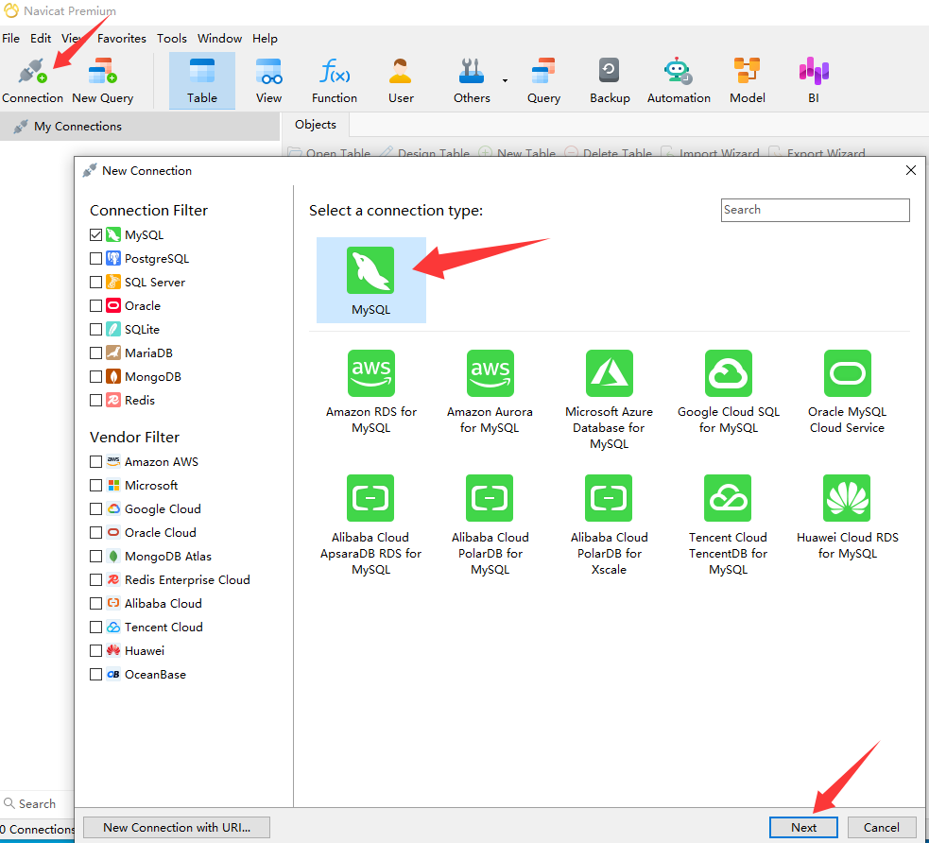Close the New Connection dialog
The width and height of the screenshot is (929, 843).
(911, 171)
